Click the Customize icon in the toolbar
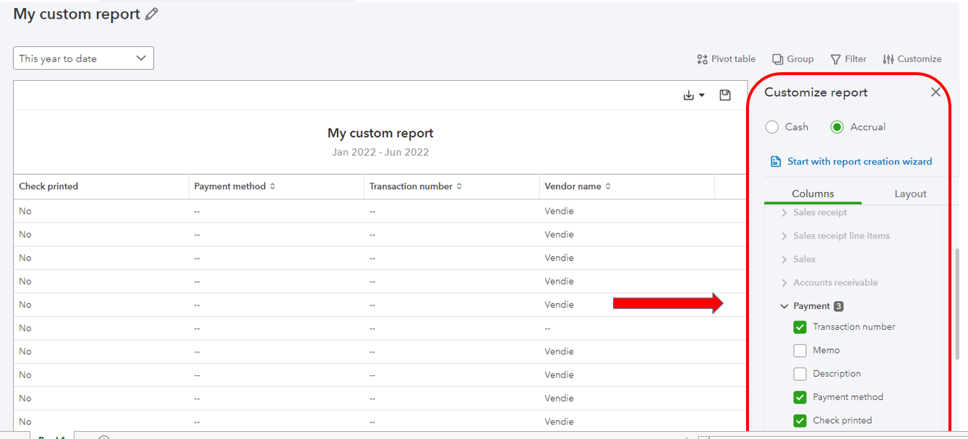 912,58
